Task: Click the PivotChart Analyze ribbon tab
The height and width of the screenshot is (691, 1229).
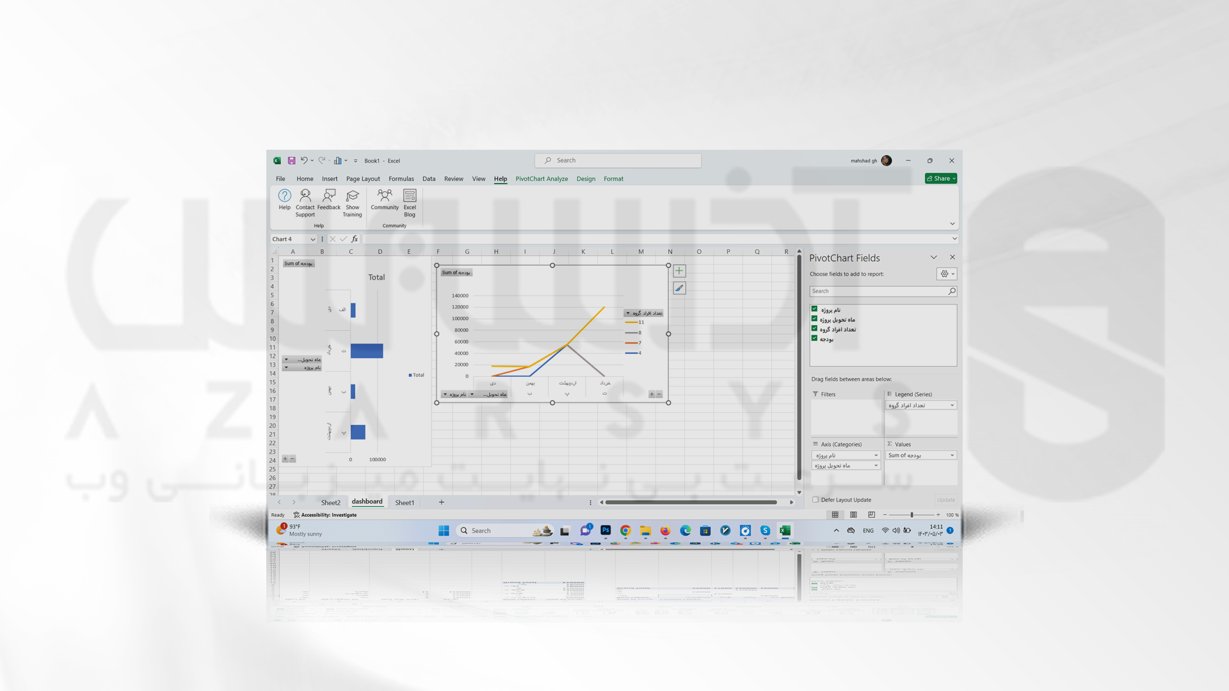Action: 540,178
